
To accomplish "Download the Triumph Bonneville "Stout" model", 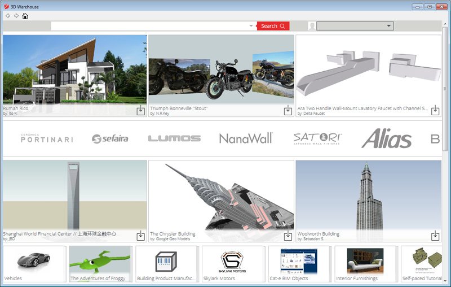I will click(x=288, y=110).
